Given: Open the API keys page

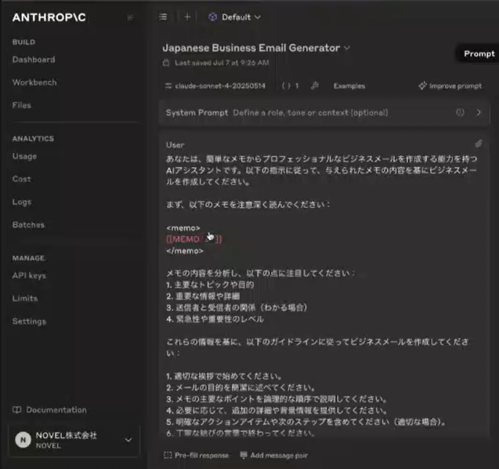Looking at the screenshot, I should [29, 275].
